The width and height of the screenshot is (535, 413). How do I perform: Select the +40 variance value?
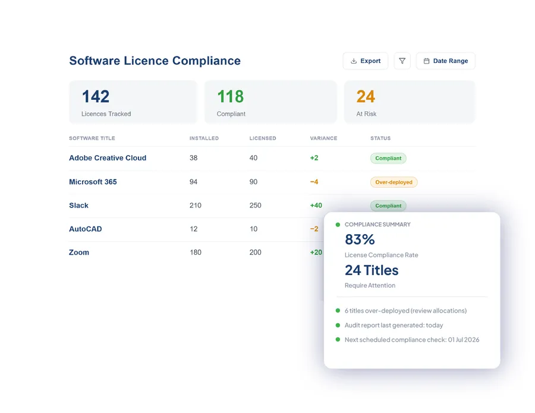pyautogui.click(x=316, y=205)
